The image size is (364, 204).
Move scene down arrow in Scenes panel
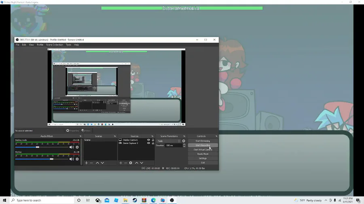pyautogui.click(x=102, y=163)
